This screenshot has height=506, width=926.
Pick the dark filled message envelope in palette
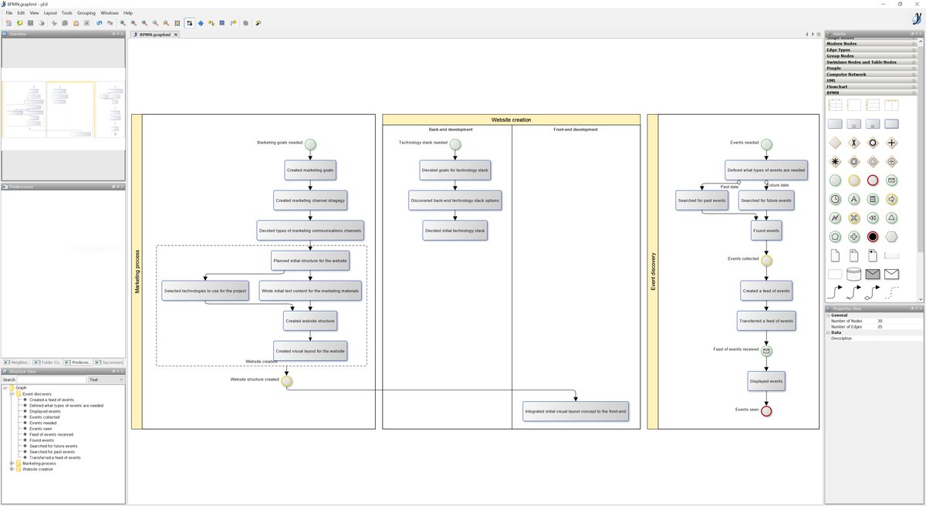[873, 274]
